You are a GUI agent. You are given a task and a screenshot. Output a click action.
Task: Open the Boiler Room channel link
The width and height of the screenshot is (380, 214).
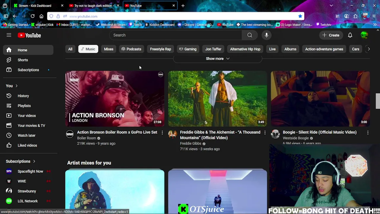pyautogui.click(x=86, y=138)
